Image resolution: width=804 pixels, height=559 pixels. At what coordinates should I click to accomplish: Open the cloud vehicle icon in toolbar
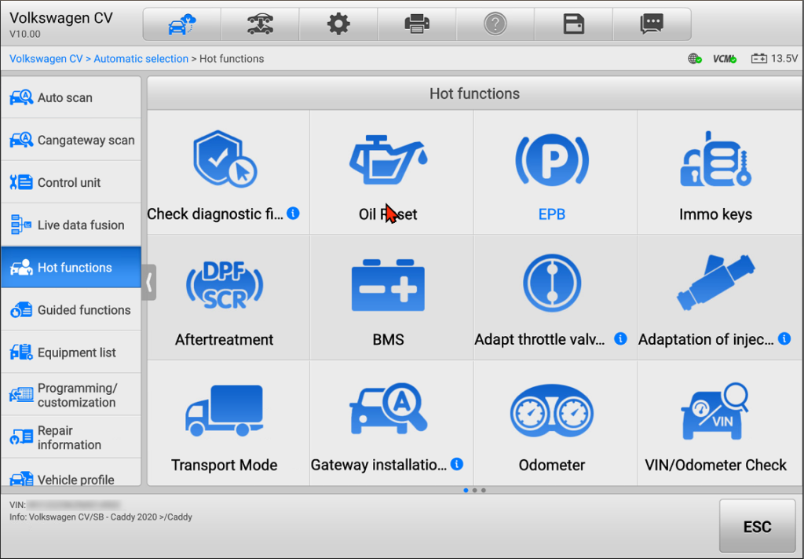coord(182,24)
